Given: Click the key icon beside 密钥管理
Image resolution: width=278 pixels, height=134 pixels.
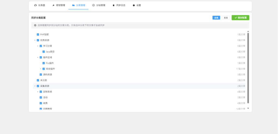Looking at the screenshot, I should 53,5.
